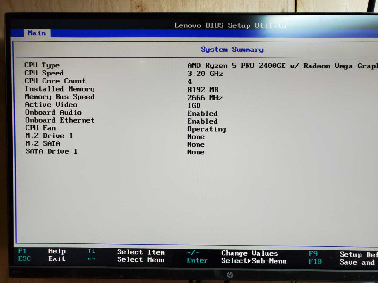This screenshot has height=283, width=378.
Task: Click the F10 key hint
Action: (x=315, y=262)
